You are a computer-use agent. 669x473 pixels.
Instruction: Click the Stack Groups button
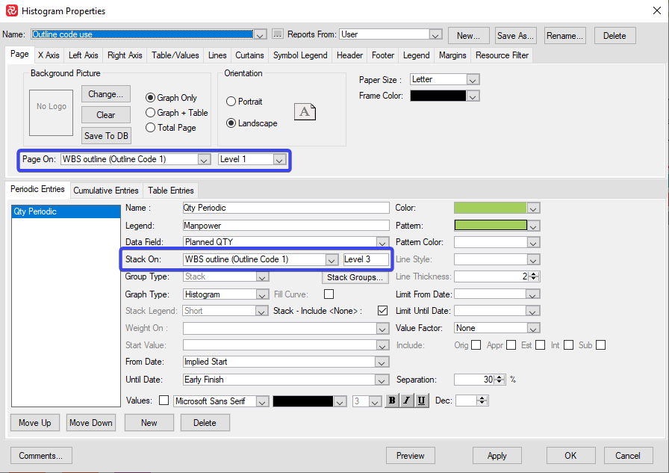pyautogui.click(x=355, y=277)
